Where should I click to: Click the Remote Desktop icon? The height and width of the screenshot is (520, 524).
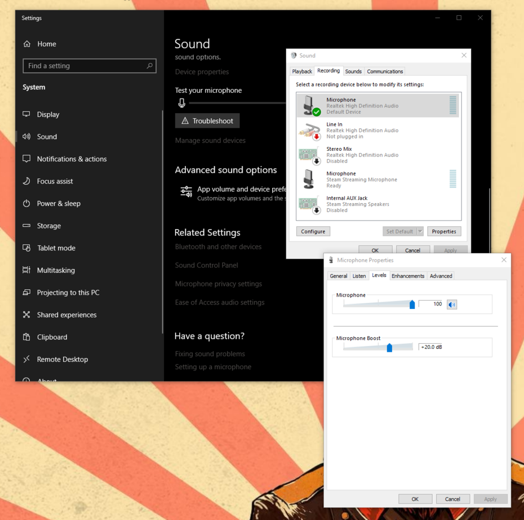pyautogui.click(x=26, y=359)
